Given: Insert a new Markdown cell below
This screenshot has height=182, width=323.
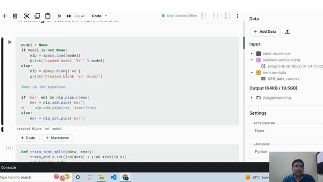Looking at the screenshot, I should click(58, 138).
